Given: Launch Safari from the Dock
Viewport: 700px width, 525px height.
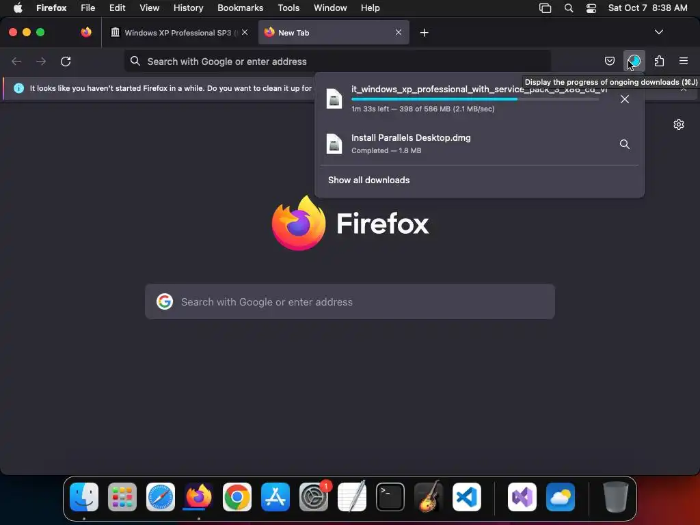Looking at the screenshot, I should coord(161,496).
